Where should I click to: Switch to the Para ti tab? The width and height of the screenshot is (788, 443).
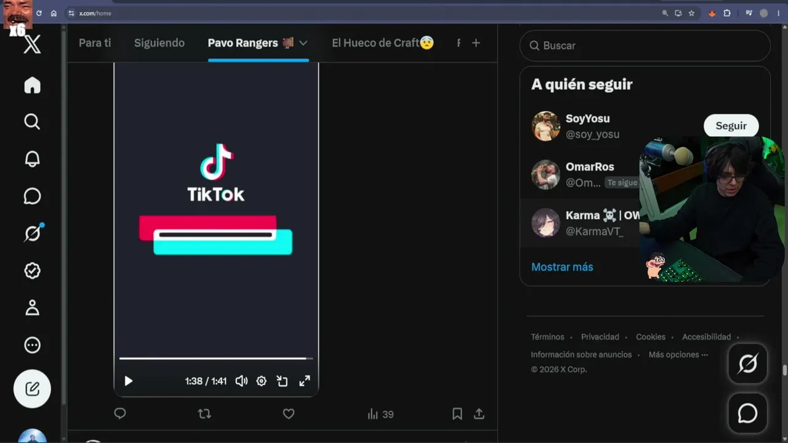tap(95, 43)
